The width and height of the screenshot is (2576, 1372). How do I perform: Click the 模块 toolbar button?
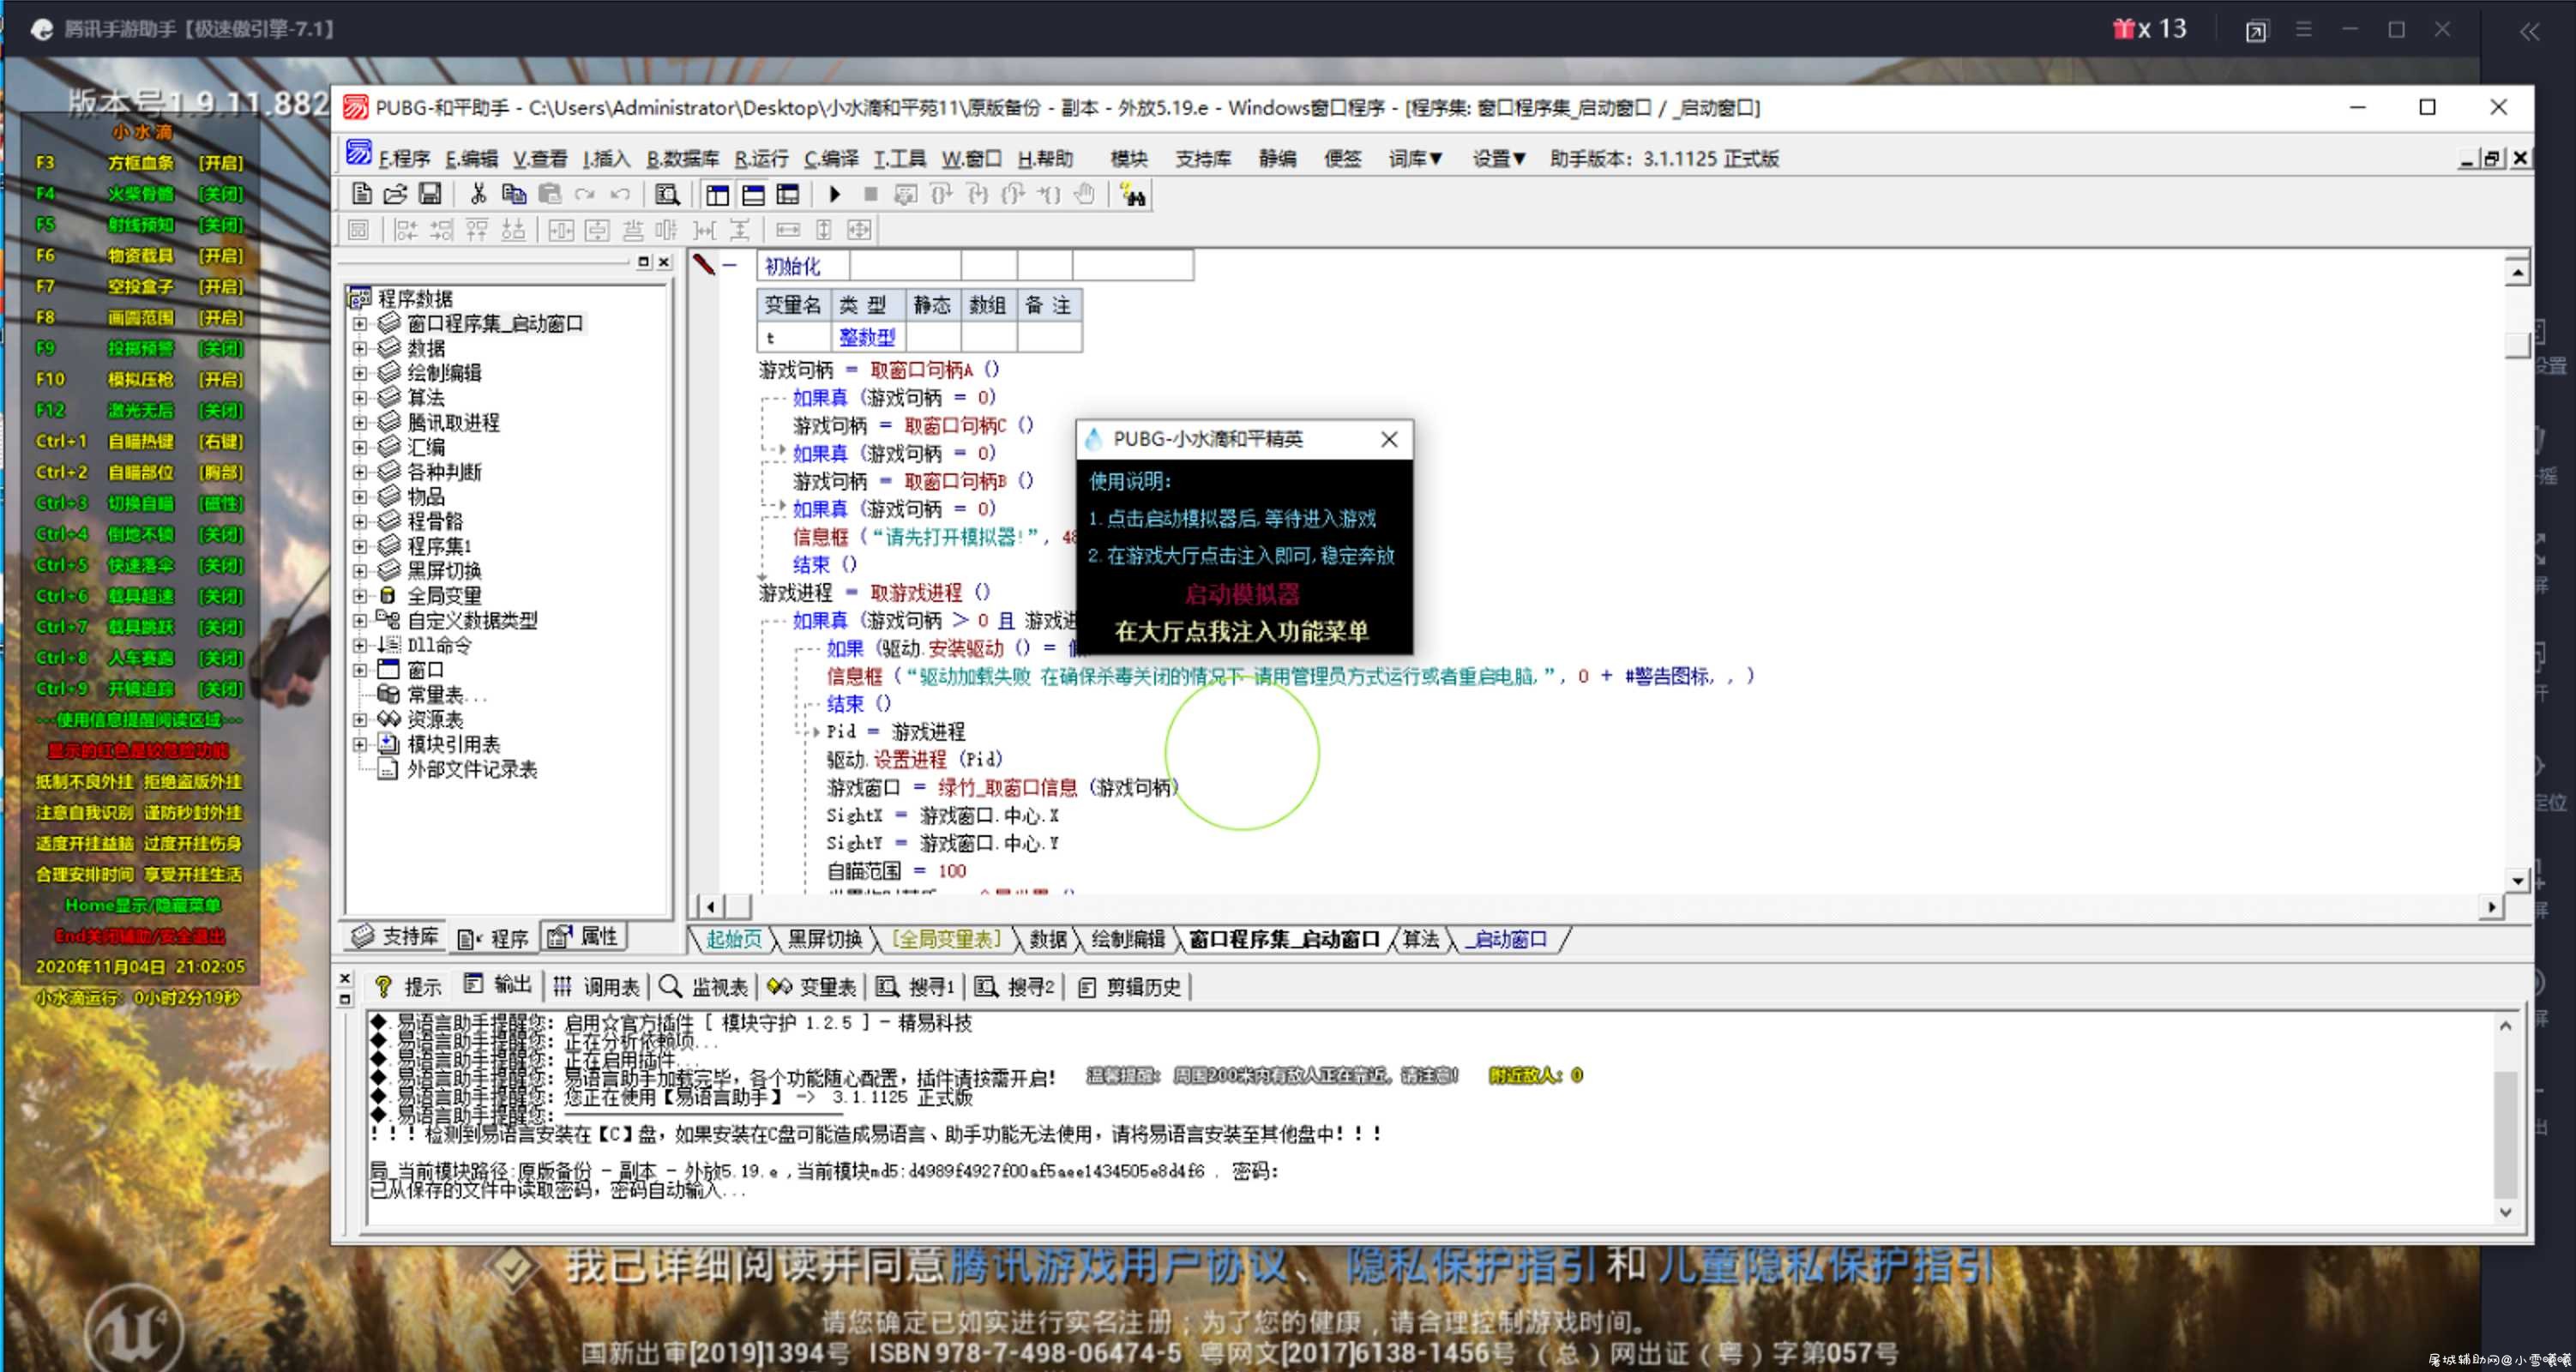point(1129,159)
